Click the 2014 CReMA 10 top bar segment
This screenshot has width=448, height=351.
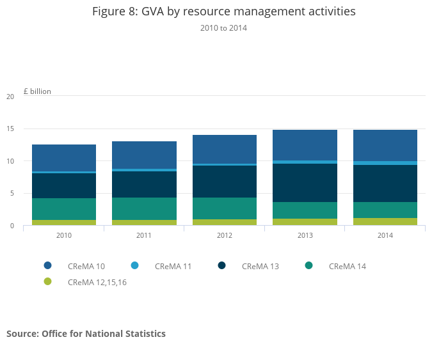coord(385,145)
